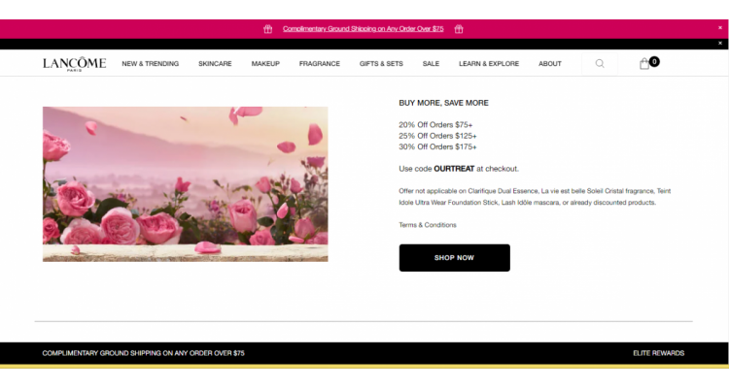
Task: Open the shopping bag icon
Action: click(643, 64)
